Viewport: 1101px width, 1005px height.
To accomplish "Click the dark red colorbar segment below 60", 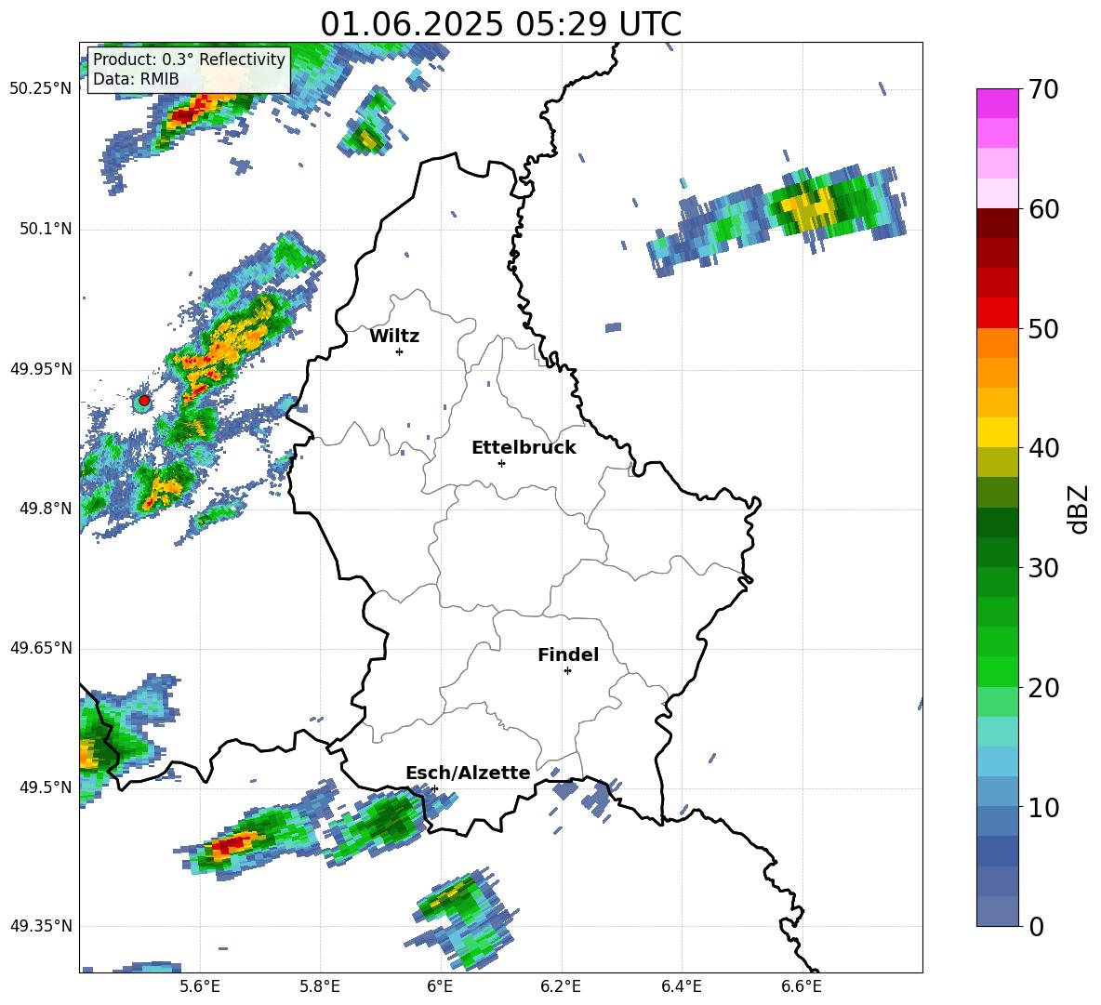I will tap(997, 223).
